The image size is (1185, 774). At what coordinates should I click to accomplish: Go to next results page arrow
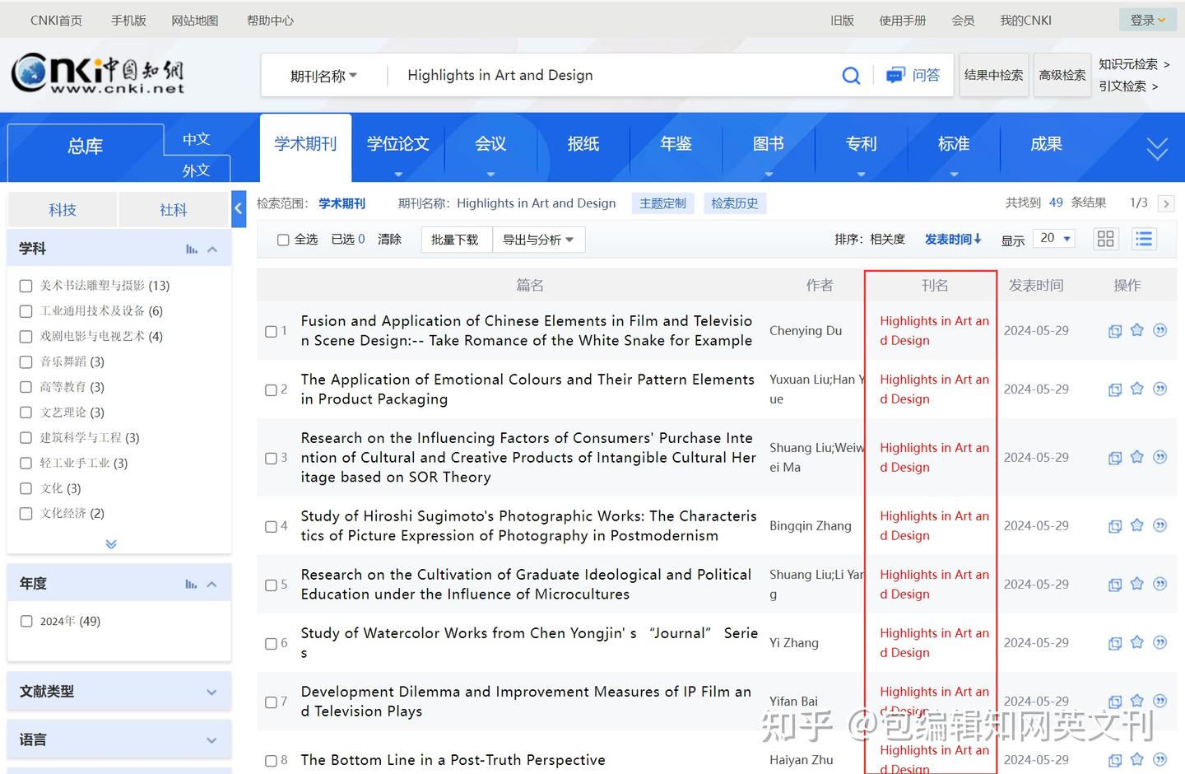1165,203
